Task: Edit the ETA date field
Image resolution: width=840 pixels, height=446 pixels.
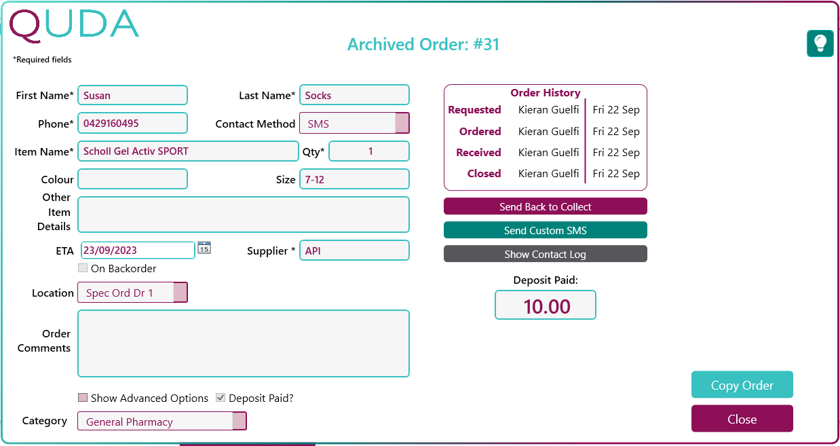Action: pyautogui.click(x=136, y=250)
